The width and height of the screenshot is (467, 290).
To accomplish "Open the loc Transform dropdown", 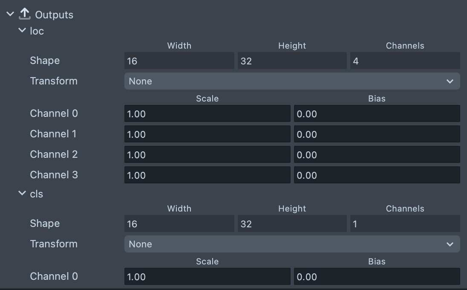I will pyautogui.click(x=292, y=81).
